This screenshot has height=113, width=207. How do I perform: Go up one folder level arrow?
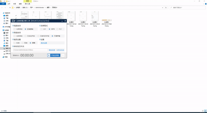coord(10,8)
